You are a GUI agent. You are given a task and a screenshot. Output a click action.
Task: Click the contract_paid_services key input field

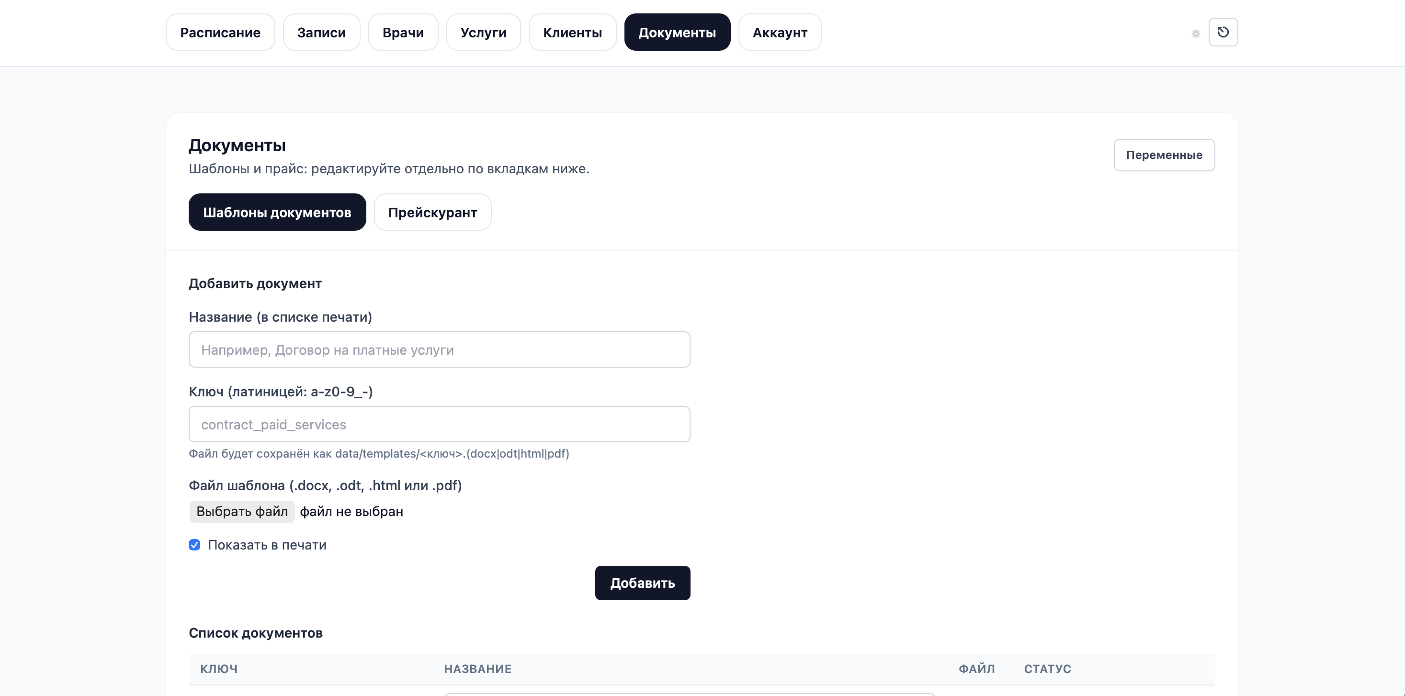(x=439, y=424)
